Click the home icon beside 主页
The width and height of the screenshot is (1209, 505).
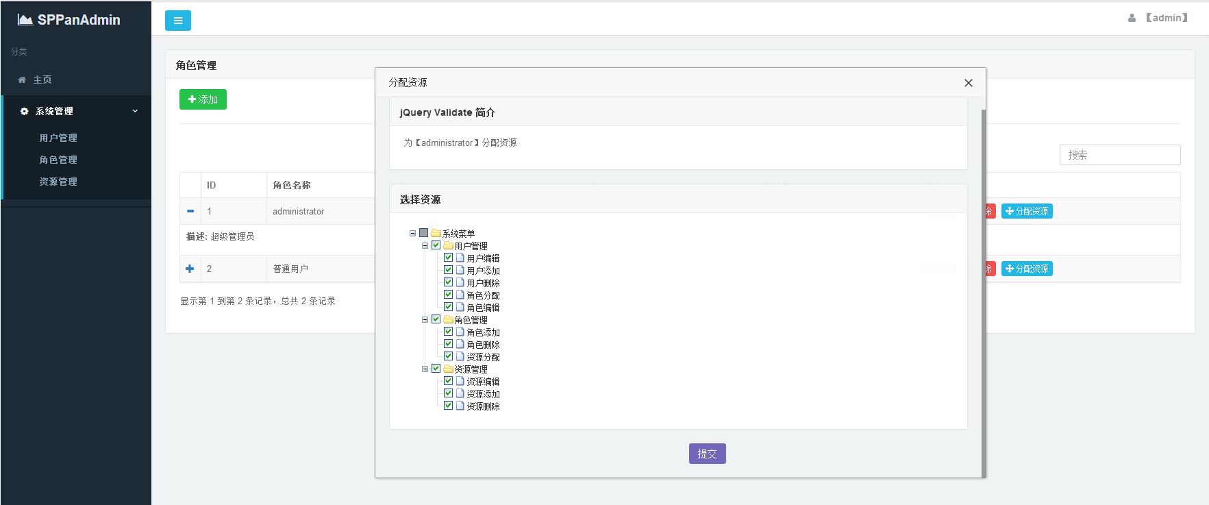pos(22,79)
